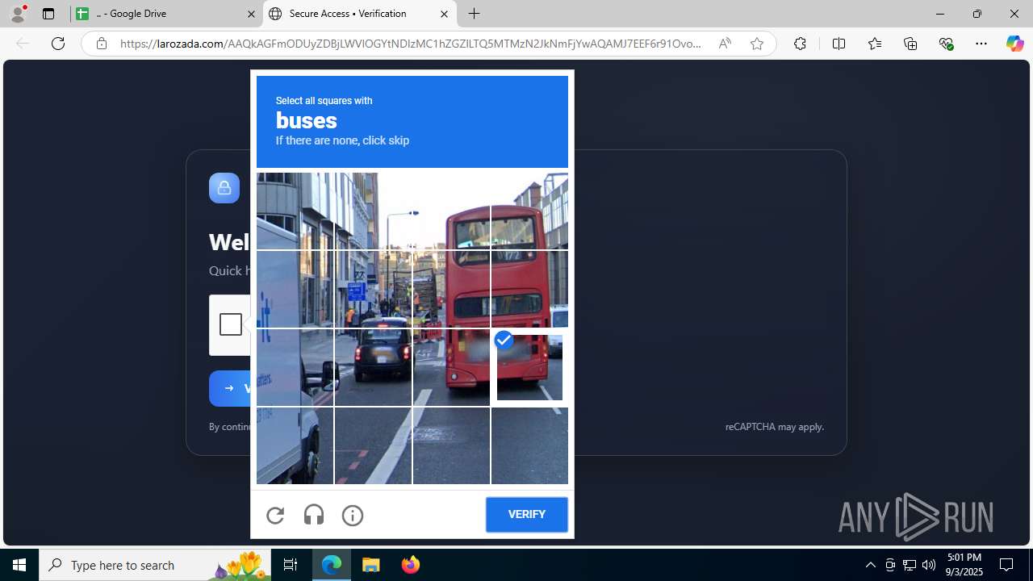Viewport: 1033px width, 581px height.
Task: Click the taskbar search box
Action: click(155, 565)
